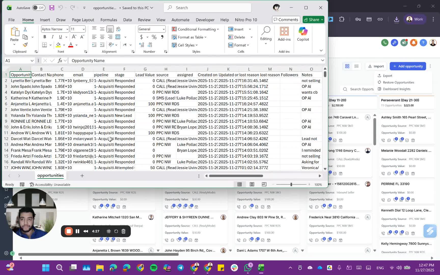This screenshot has height=275, width=440.
Task: Open the Formulas ribbon tab
Action: point(109,20)
